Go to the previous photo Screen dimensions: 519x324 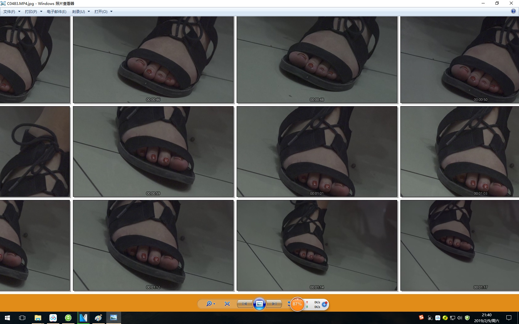point(245,304)
